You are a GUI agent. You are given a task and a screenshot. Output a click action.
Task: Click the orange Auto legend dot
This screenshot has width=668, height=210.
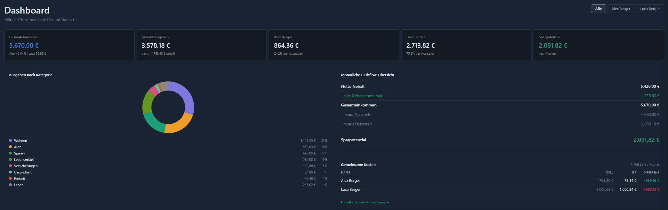pos(10,147)
